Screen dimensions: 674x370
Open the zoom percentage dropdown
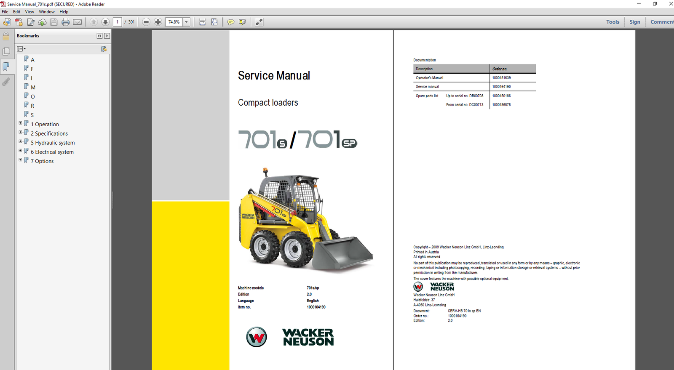click(186, 22)
